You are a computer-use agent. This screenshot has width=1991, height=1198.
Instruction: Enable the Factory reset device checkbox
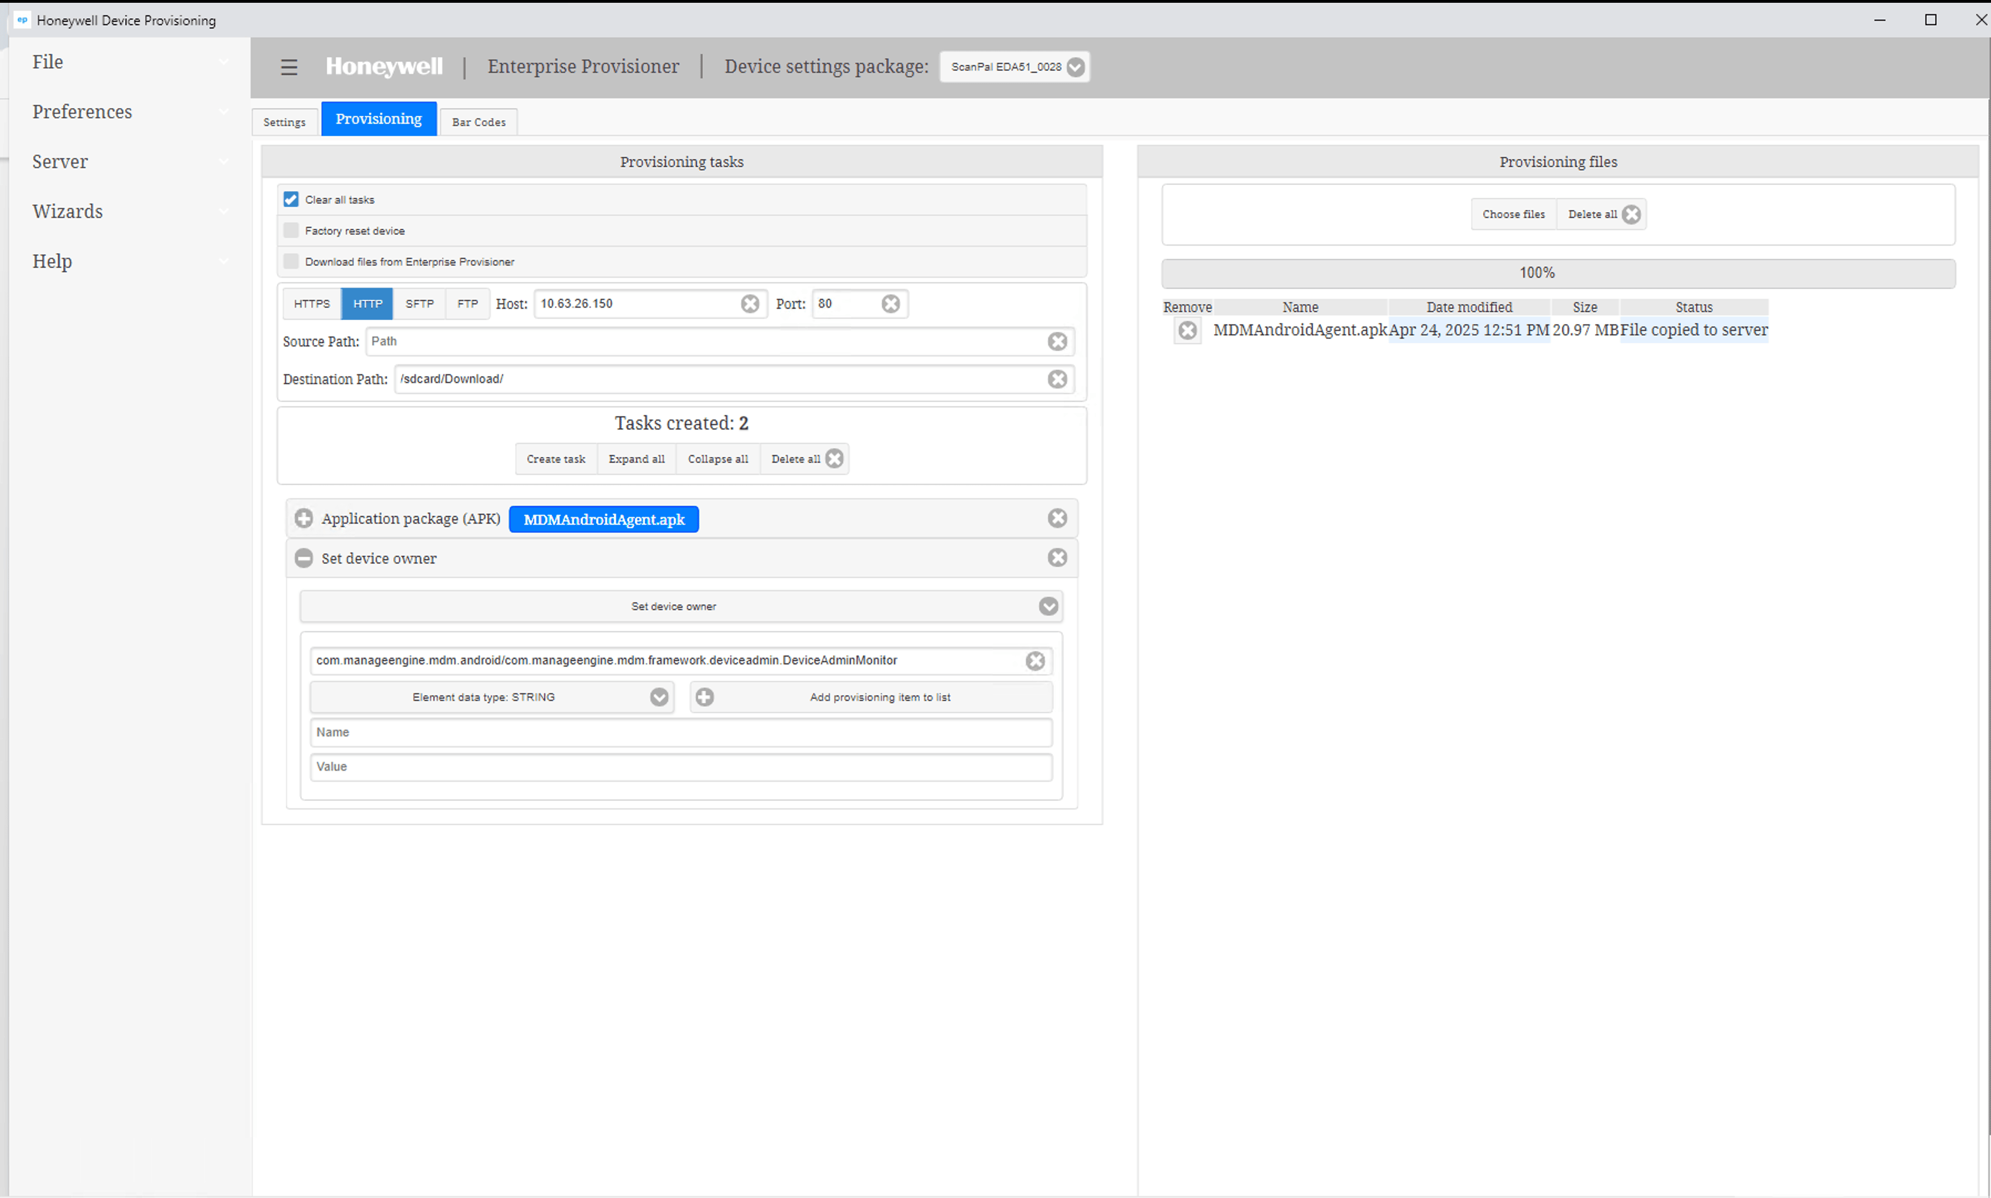click(291, 231)
